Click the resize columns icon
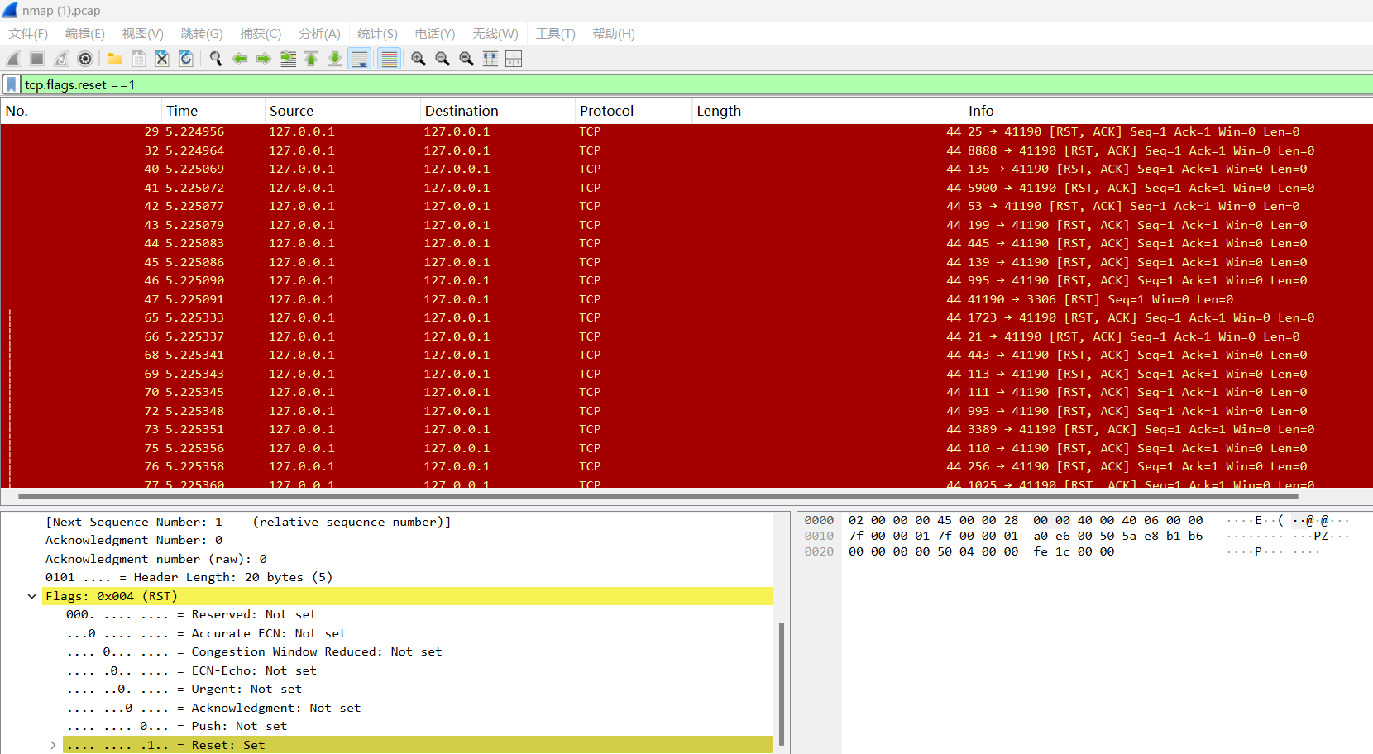This screenshot has width=1373, height=754. point(490,59)
